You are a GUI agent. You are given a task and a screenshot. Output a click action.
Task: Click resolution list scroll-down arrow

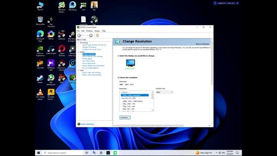(x=152, y=110)
